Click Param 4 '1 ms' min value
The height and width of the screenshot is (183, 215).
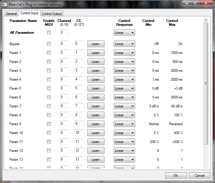(x=156, y=79)
